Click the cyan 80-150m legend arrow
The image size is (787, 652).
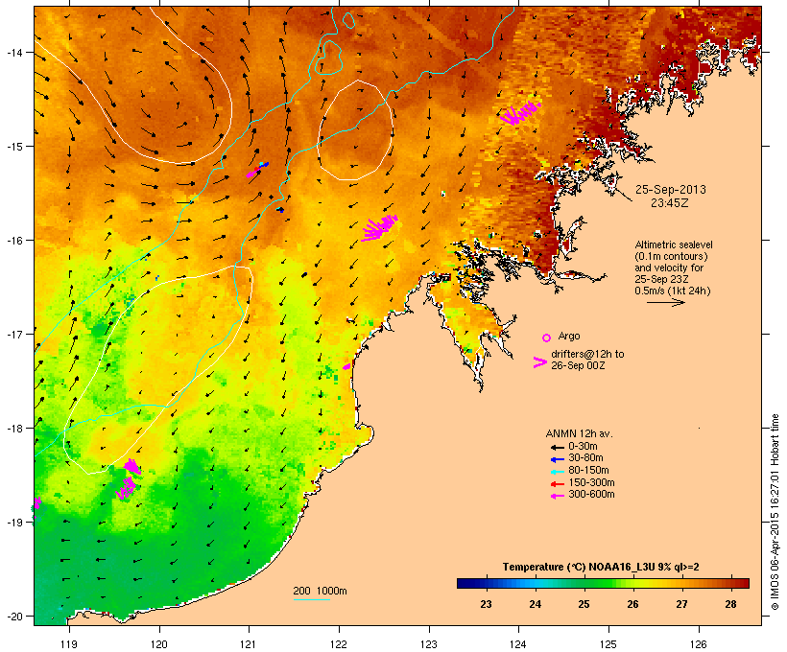[557, 472]
